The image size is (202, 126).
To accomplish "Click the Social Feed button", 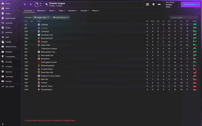I will click(x=191, y=4).
